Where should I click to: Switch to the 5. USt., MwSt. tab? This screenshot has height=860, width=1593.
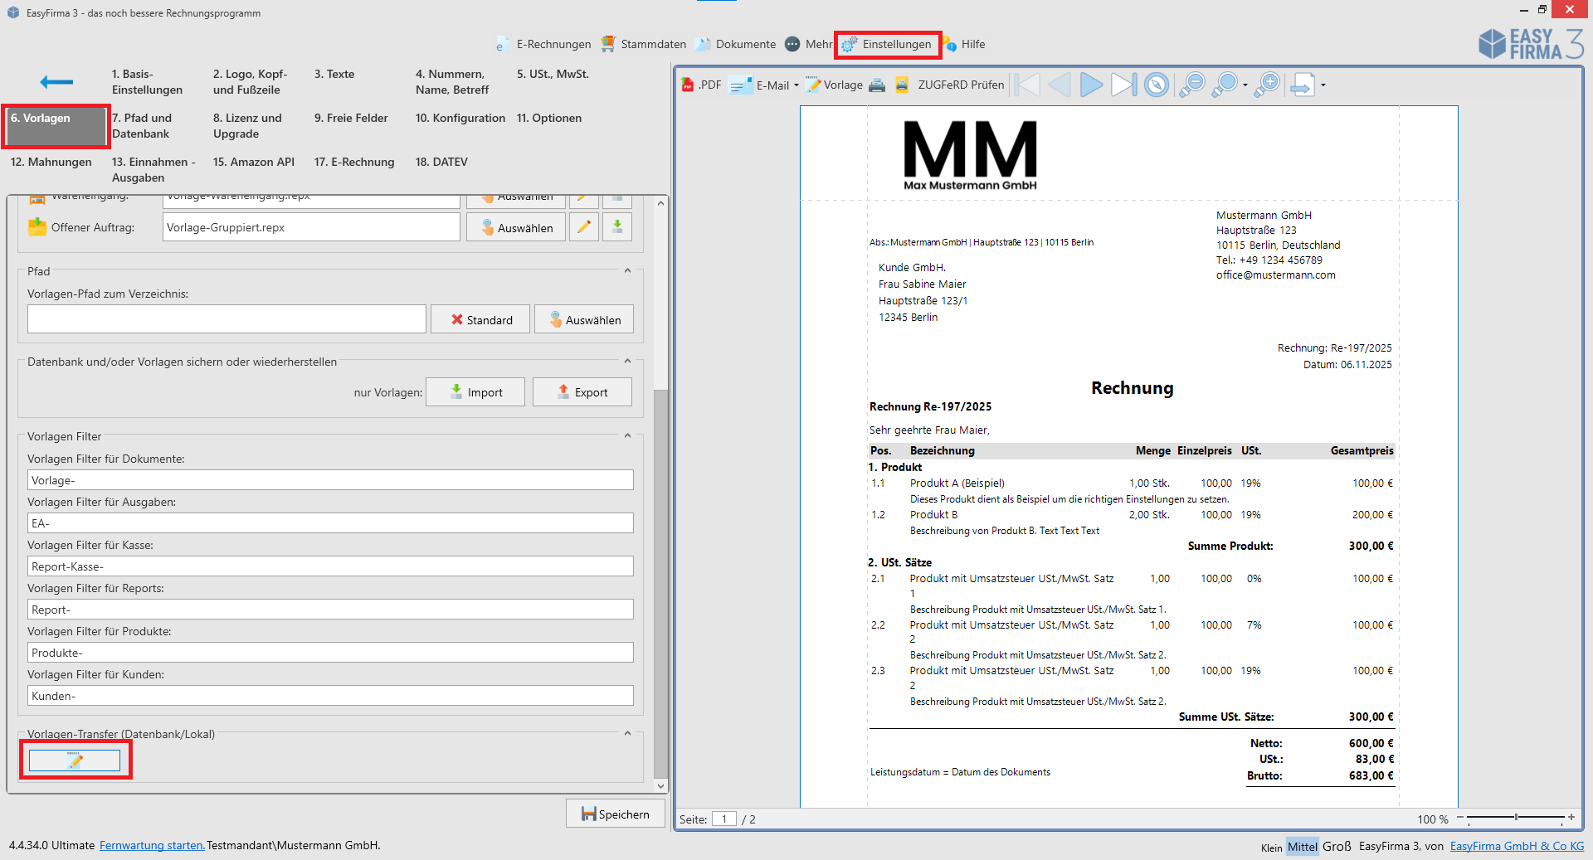click(x=553, y=74)
